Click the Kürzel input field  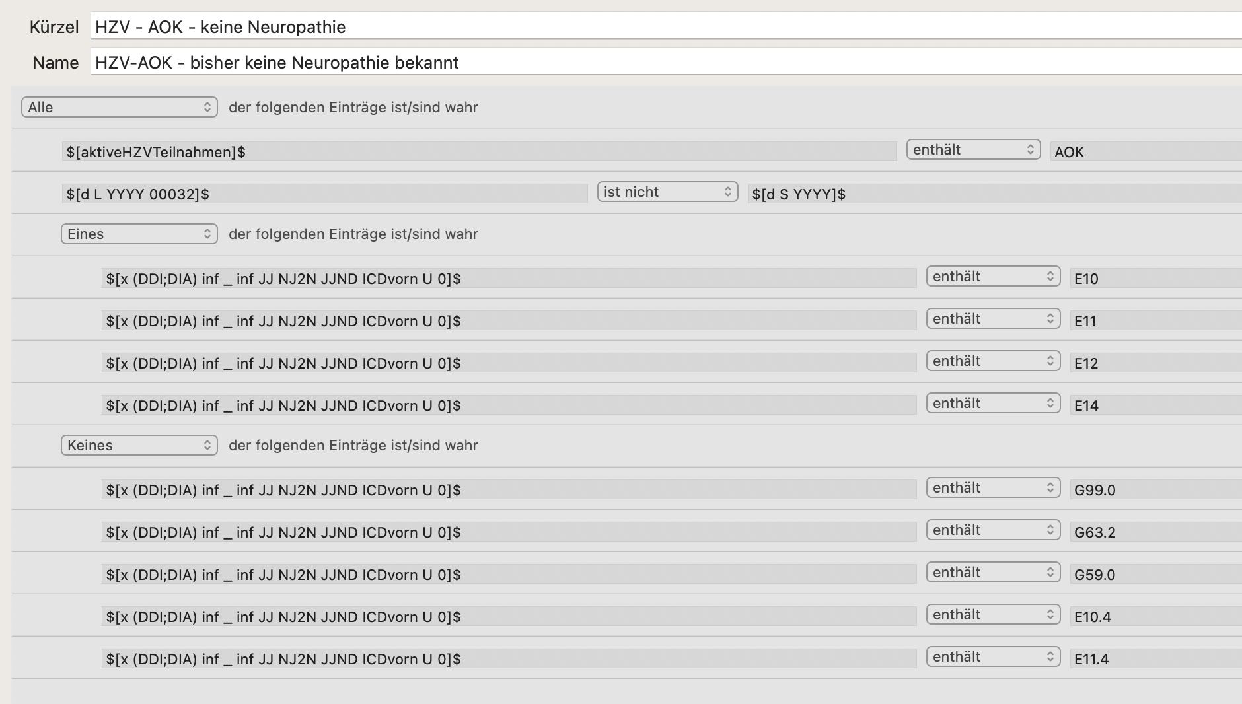[x=666, y=26]
